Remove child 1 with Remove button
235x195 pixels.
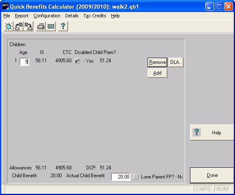(x=157, y=62)
